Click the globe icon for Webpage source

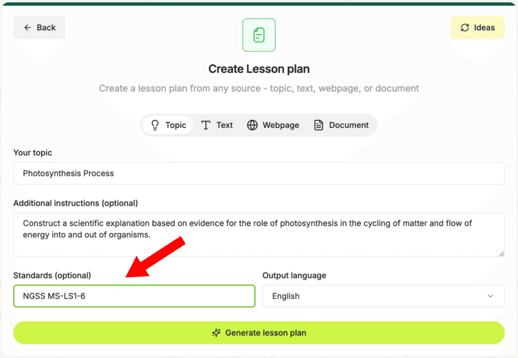(252, 125)
